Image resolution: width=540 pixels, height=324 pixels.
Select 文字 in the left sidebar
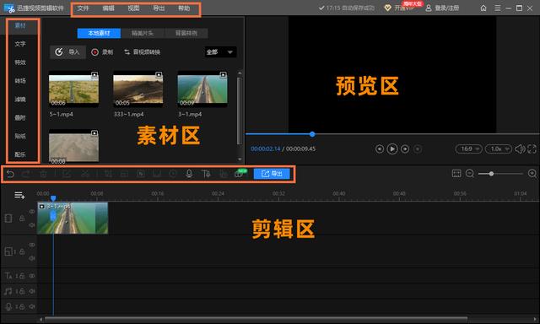(20, 44)
